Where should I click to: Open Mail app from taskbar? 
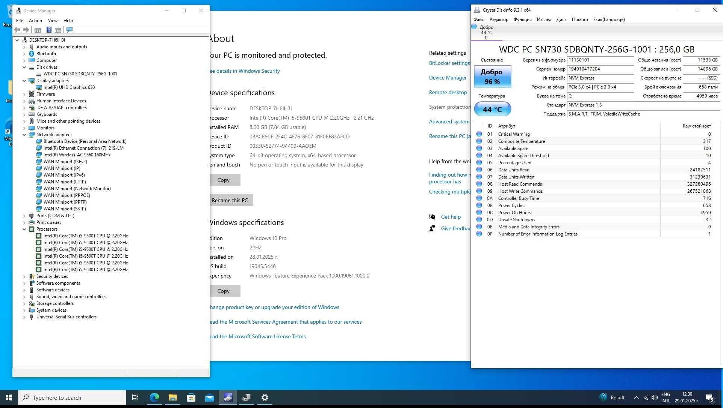pos(210,397)
